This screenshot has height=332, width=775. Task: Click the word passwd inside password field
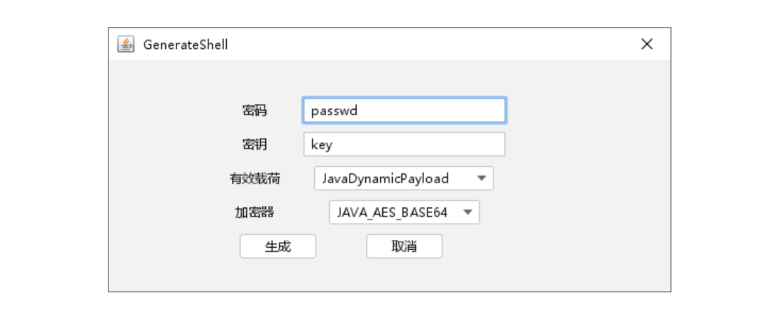(334, 110)
